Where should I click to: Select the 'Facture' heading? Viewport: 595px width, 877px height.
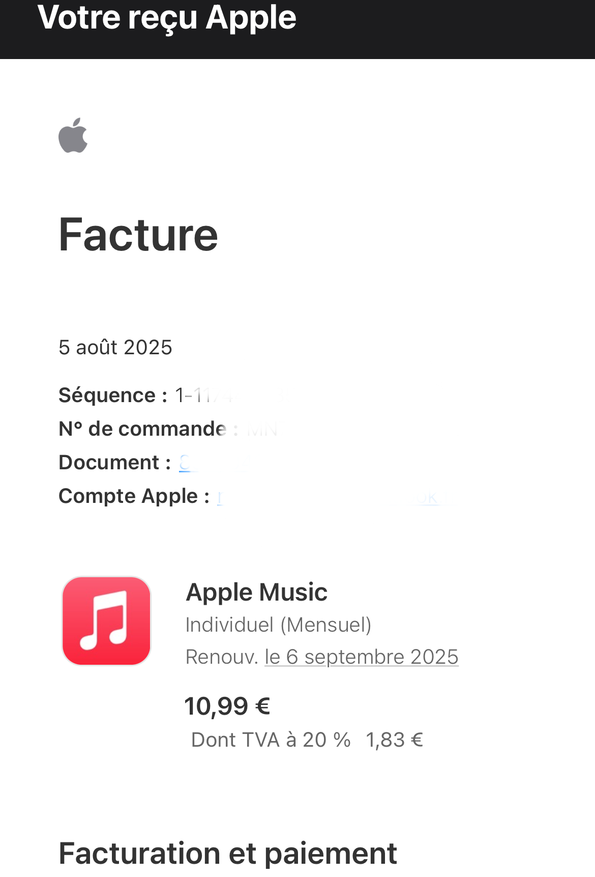click(x=138, y=235)
